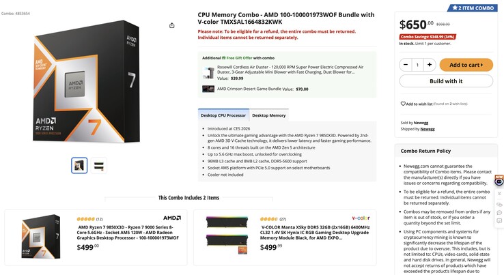Click the AMD brand logo
Viewport: 504px width, 275px height.
[x=172, y=218]
